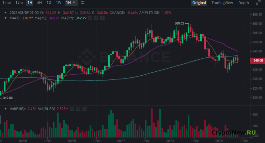Expand chart to fullscreen
Screen dimensions: 265x143
[258, 3]
